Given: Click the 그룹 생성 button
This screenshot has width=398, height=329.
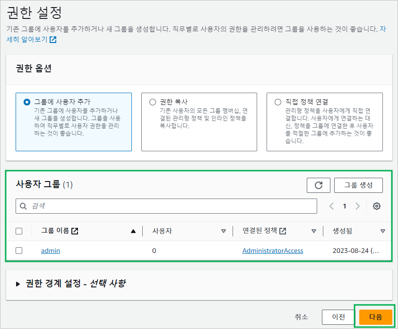Looking at the screenshot, I should coord(358,185).
